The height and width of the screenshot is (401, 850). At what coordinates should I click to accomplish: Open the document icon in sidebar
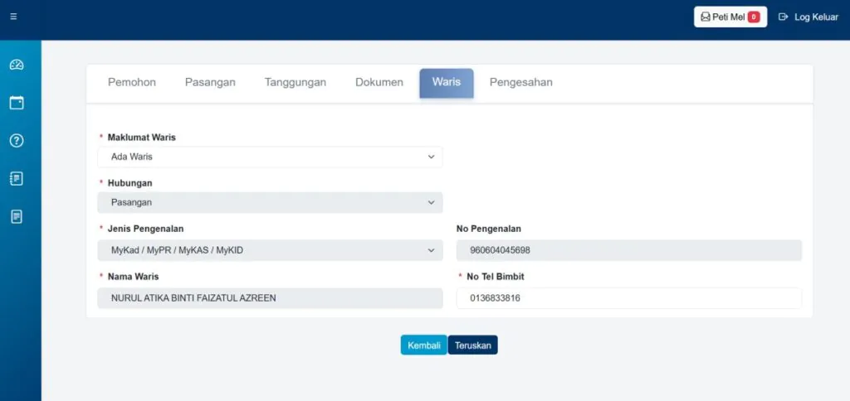point(17,217)
